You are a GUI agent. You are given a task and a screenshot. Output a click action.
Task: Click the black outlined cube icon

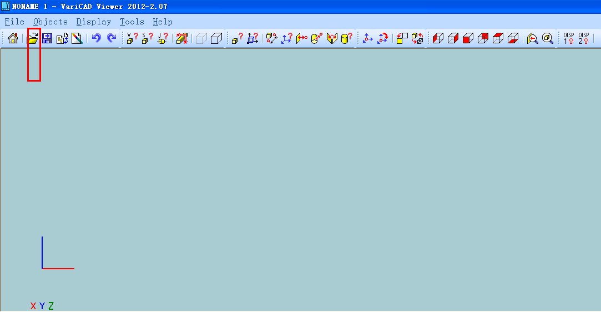pyautogui.click(x=216, y=38)
